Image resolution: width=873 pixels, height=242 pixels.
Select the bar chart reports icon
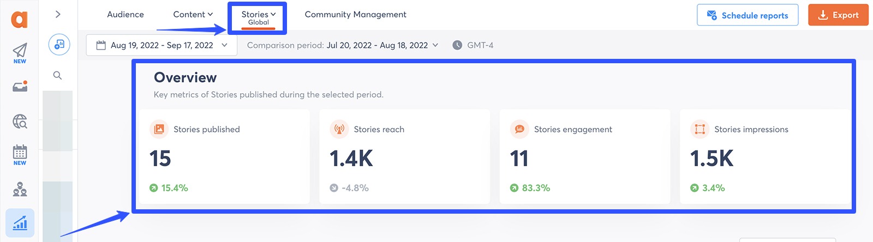point(20,223)
